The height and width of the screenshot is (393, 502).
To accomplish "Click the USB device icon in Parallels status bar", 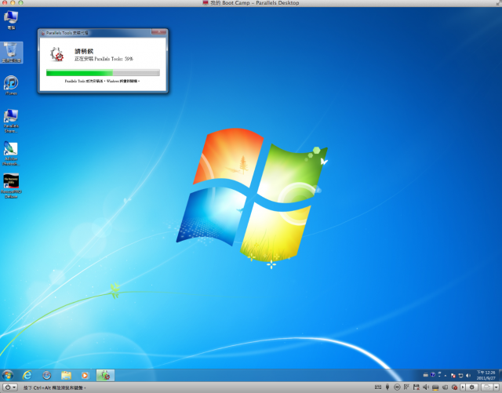I will tap(387, 387).
